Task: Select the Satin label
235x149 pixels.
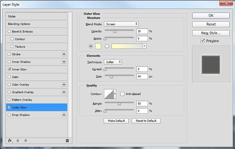Action: point(15,77)
